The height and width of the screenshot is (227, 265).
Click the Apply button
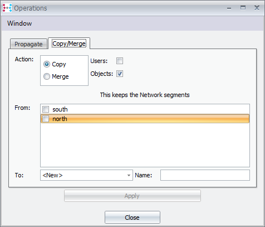(x=132, y=196)
